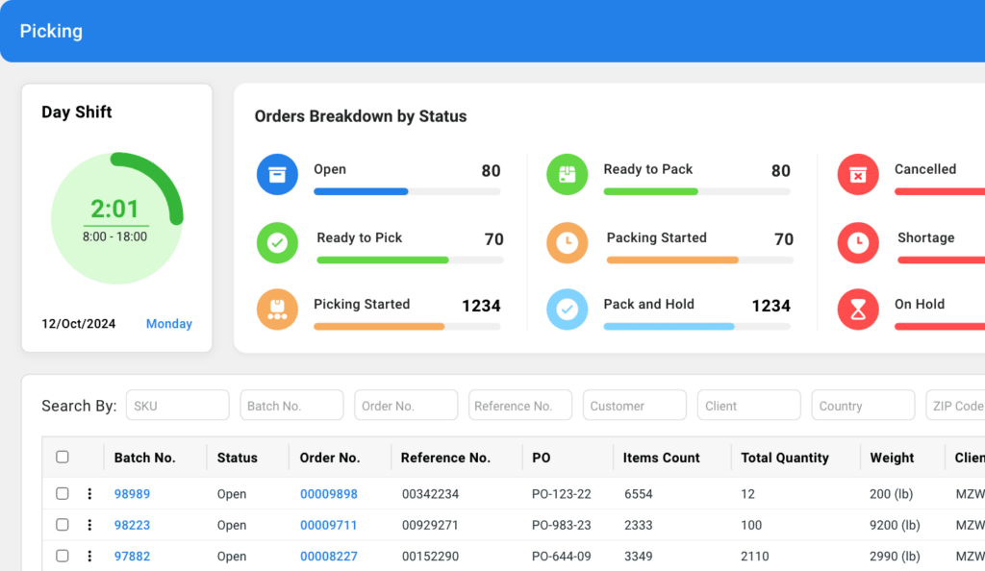985x571 pixels.
Task: Click the red On Hold hourglass icon
Action: (858, 310)
